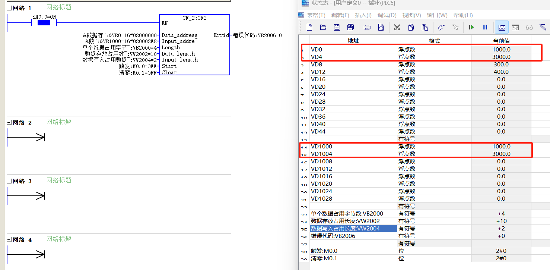Click the Paste clipboard icon
Image resolution: width=550 pixels, height=270 pixels.
pos(425,27)
